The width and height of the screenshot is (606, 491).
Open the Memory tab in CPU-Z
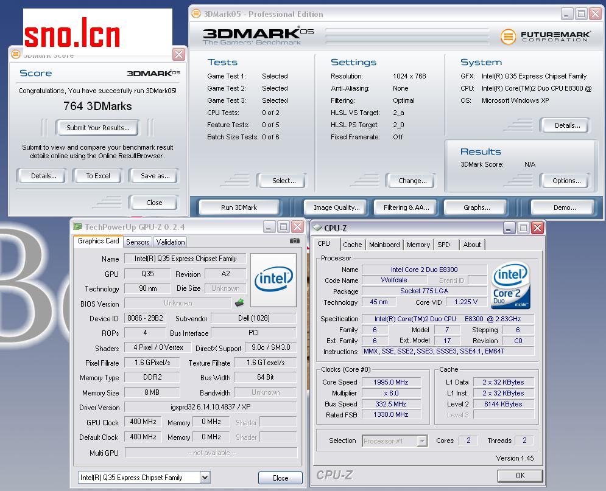pyautogui.click(x=418, y=245)
